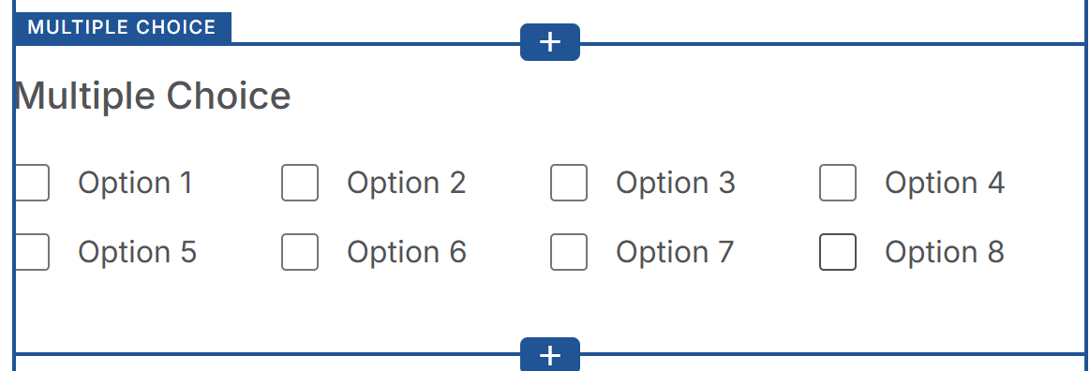Click the plus button below the options
1090x371 pixels.
pyautogui.click(x=550, y=354)
